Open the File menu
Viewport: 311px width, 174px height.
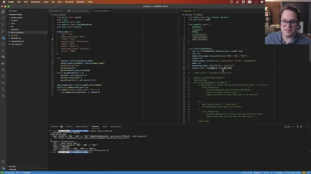[19, 2]
